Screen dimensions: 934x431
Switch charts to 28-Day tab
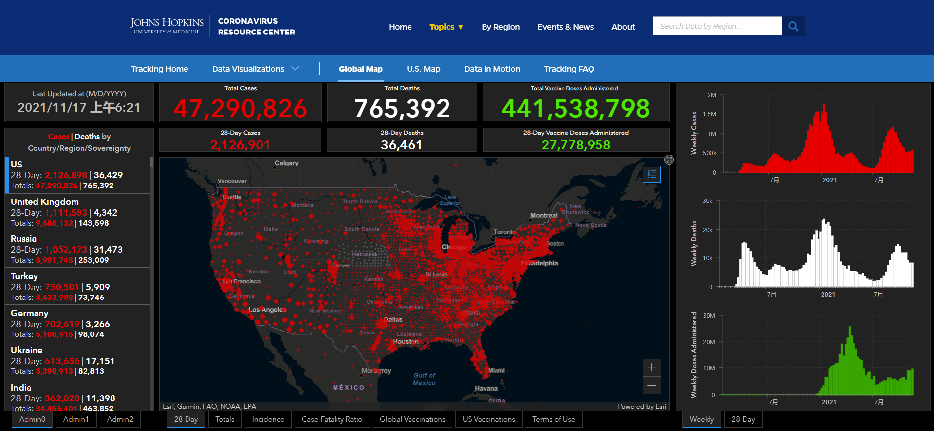coord(743,419)
